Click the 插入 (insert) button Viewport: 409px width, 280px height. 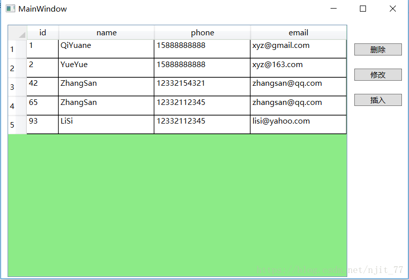(x=378, y=100)
